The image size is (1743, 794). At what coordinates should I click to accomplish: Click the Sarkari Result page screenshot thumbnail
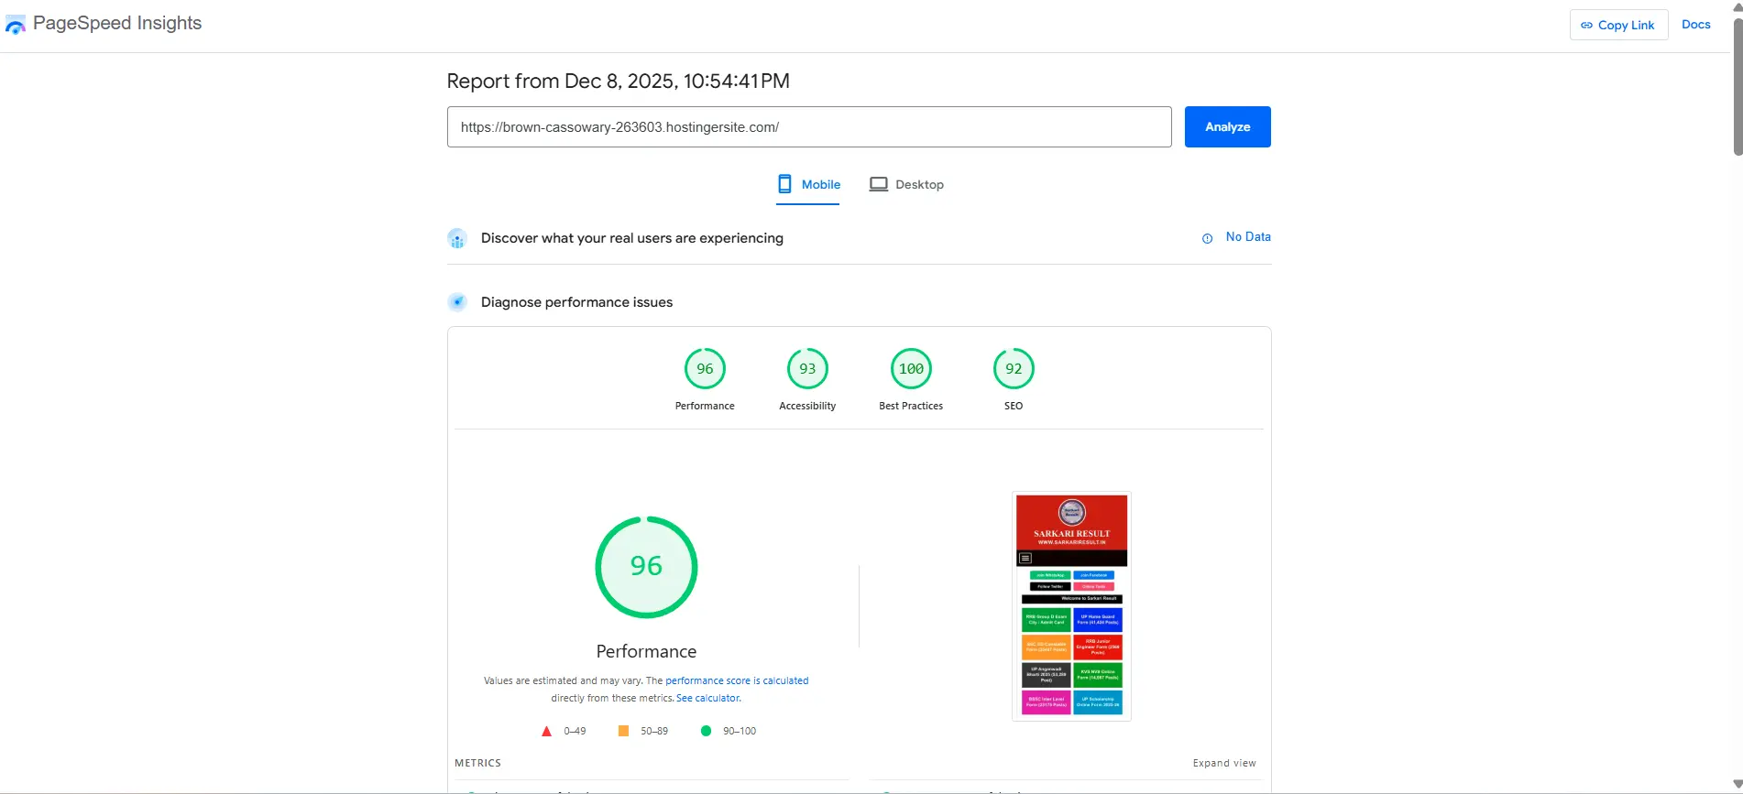tap(1071, 606)
